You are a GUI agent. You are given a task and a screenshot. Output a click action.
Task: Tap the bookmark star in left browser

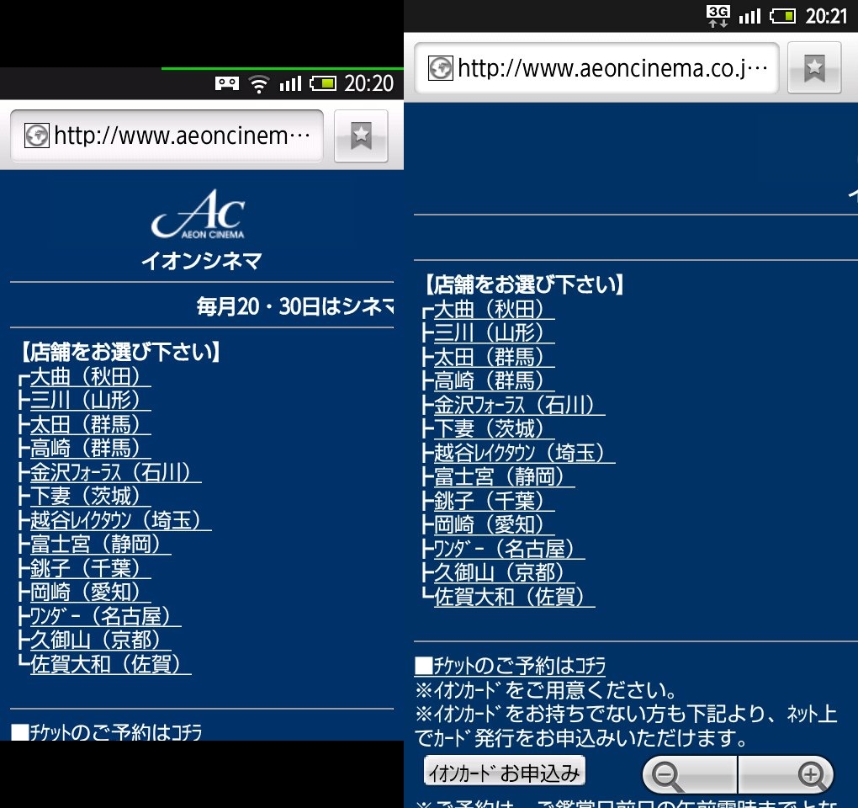(361, 136)
